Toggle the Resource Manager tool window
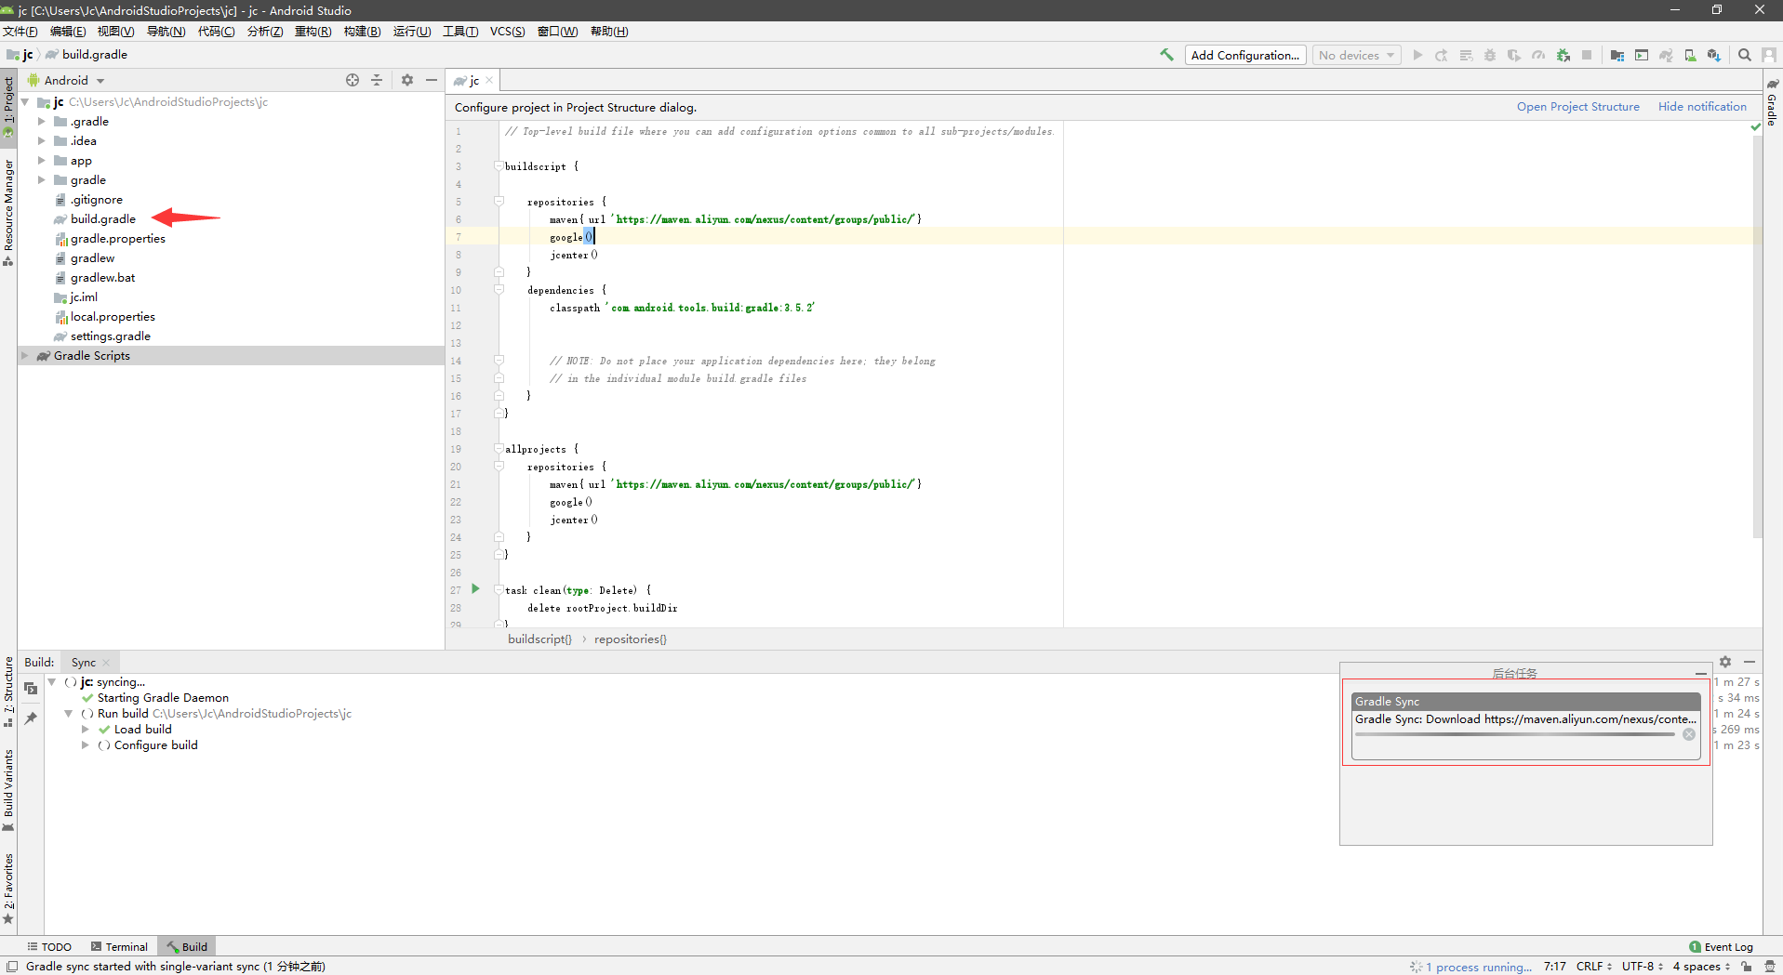The height and width of the screenshot is (975, 1783). [x=8, y=212]
